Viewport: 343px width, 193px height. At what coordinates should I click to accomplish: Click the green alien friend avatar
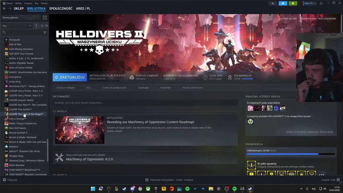click(x=250, y=122)
